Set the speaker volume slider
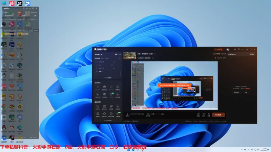The height and width of the screenshot is (152, 271). click(x=155, y=114)
